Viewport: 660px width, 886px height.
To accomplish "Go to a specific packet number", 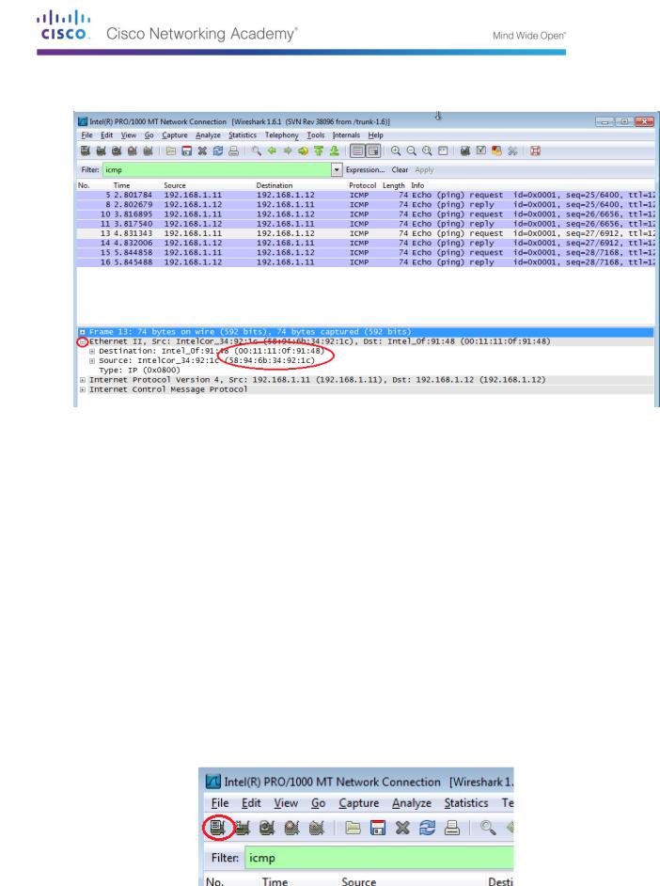I will pos(303,150).
